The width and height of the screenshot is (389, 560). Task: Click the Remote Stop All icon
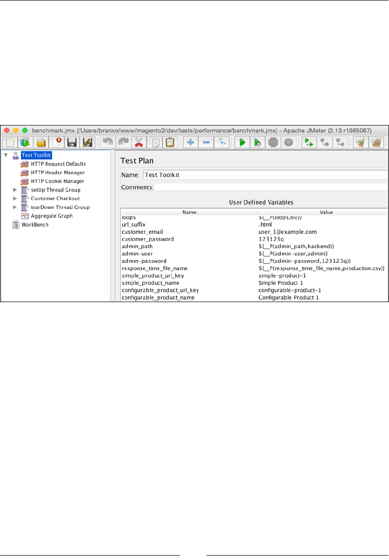325,142
